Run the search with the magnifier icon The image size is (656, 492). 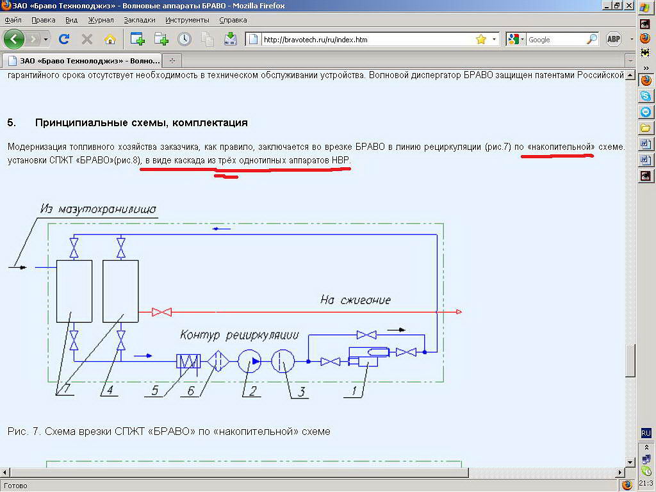point(591,39)
